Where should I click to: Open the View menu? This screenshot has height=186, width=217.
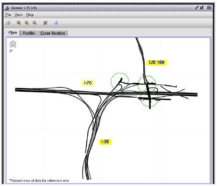18,15
